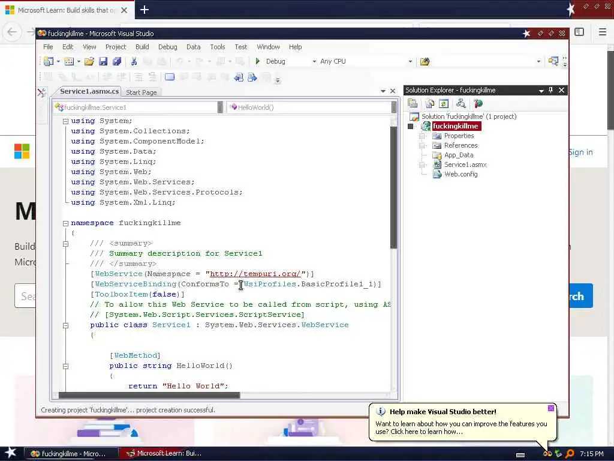Toggle auto-hide pin on the Solution Explorer

click(x=551, y=90)
